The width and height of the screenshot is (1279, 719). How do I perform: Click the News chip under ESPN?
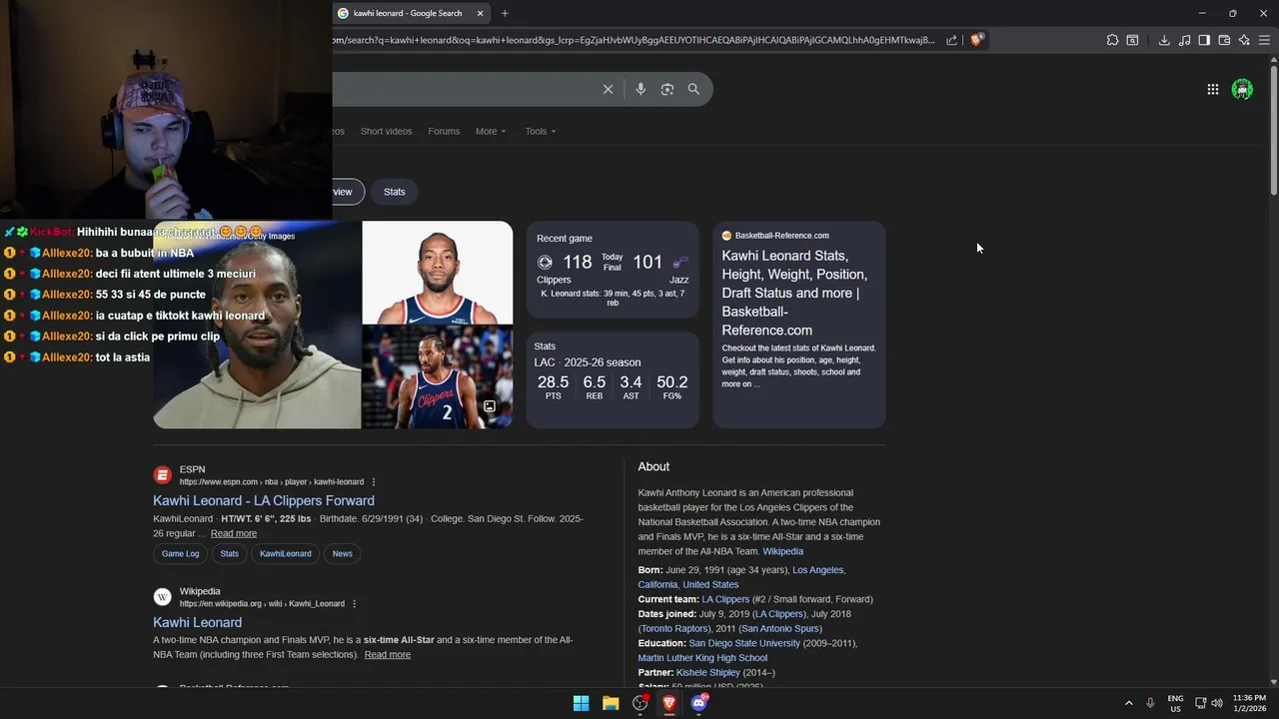343,553
